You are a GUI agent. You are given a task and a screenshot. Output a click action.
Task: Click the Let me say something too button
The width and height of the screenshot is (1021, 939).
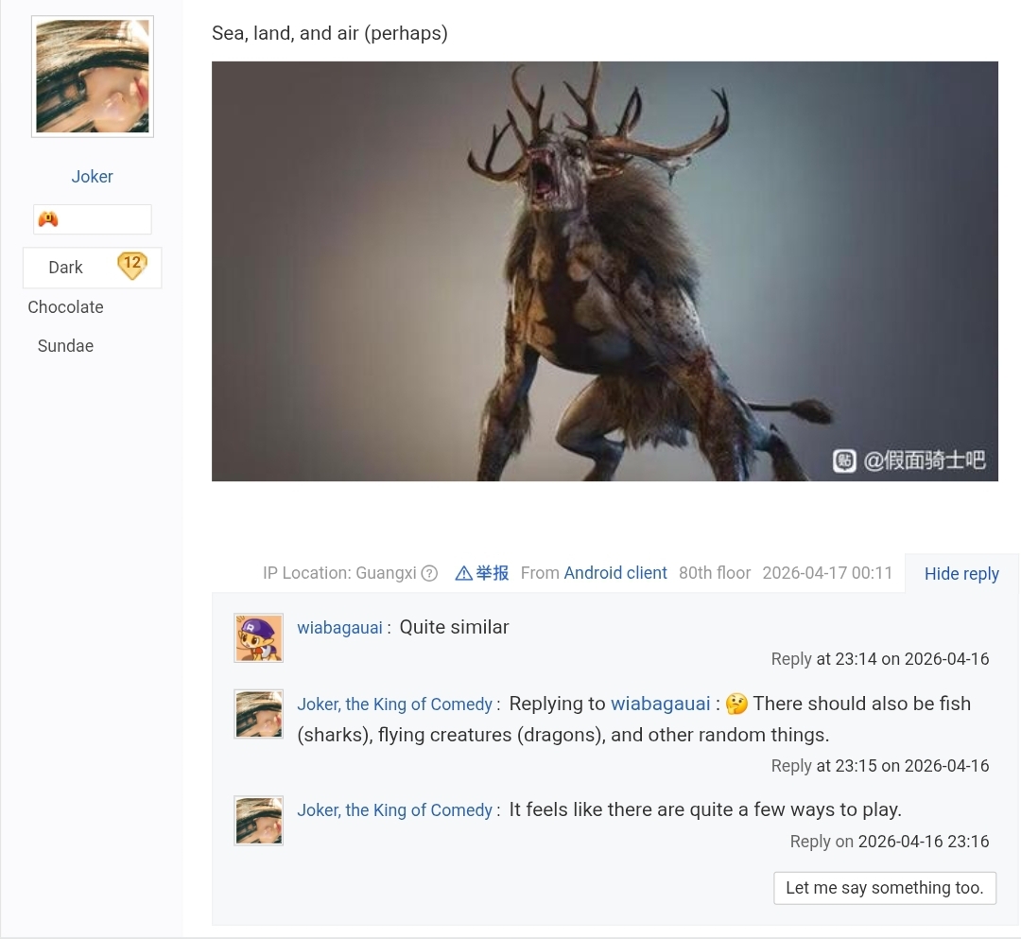click(x=885, y=888)
